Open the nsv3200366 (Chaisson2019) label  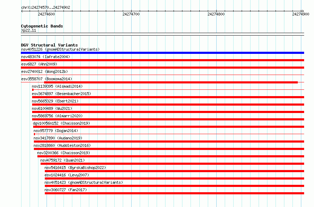click(64, 153)
